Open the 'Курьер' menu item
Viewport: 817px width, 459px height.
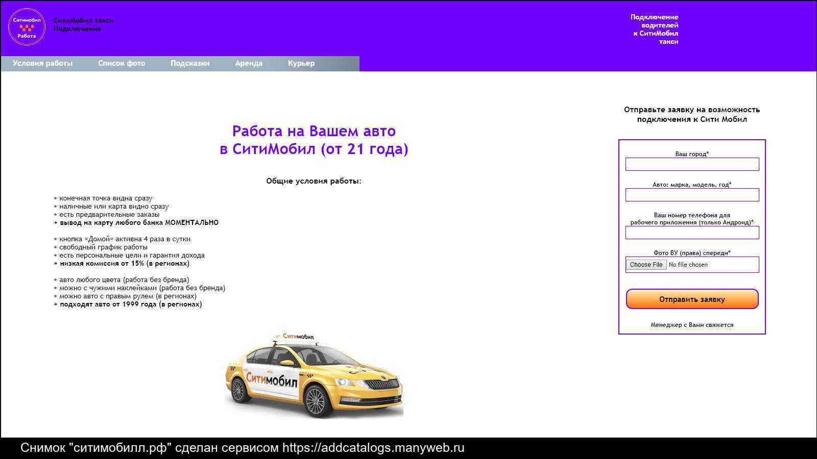click(301, 63)
